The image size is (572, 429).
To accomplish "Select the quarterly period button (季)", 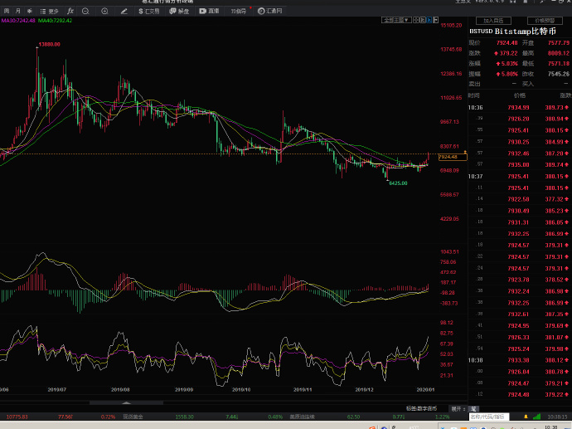I will tap(30, 11).
